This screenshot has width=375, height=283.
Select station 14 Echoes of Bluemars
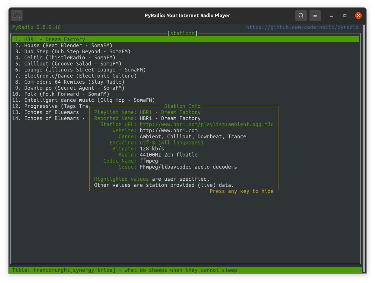[48, 118]
